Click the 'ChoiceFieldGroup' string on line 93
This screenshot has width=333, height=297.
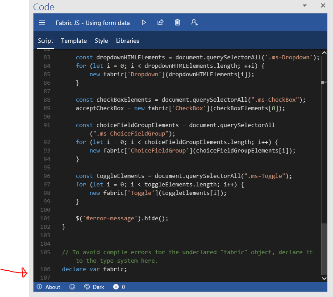pyautogui.click(x=158, y=151)
